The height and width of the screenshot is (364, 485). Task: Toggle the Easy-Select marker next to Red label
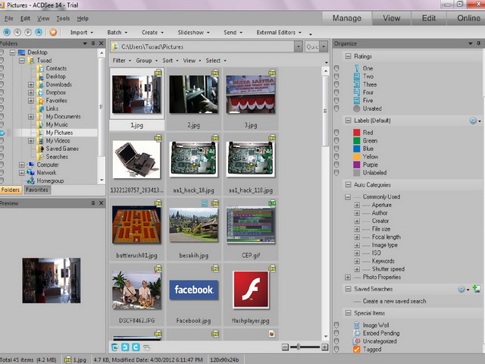pos(336,133)
